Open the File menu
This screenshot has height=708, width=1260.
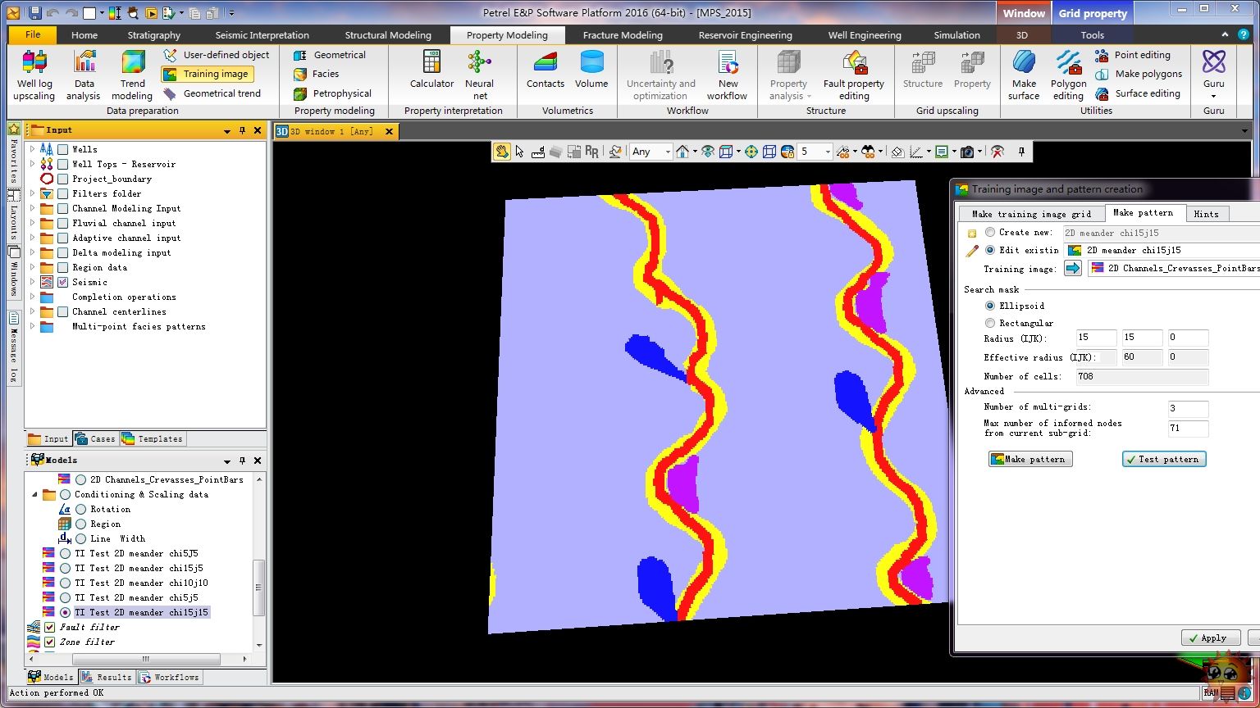tap(33, 34)
